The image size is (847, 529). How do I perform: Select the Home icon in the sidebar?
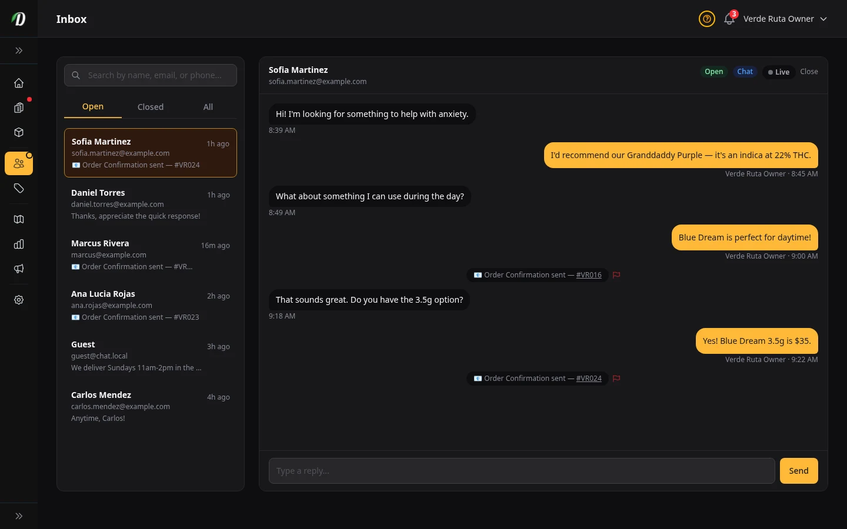[19, 83]
